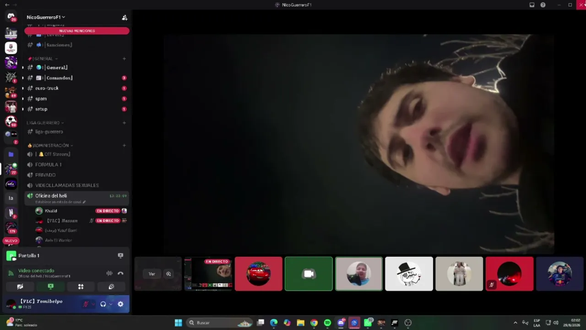The width and height of the screenshot is (586, 330).
Task: Open the NicoGuerreroF1 server dropdown
Action: (46, 17)
